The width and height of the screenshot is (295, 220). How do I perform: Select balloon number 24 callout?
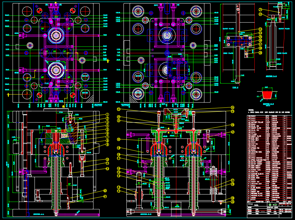coord(233,107)
